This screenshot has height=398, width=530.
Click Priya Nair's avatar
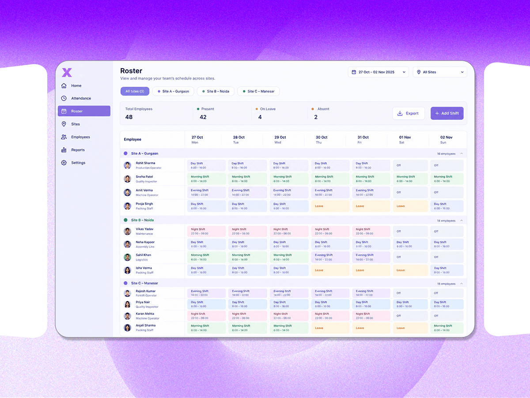(128, 304)
